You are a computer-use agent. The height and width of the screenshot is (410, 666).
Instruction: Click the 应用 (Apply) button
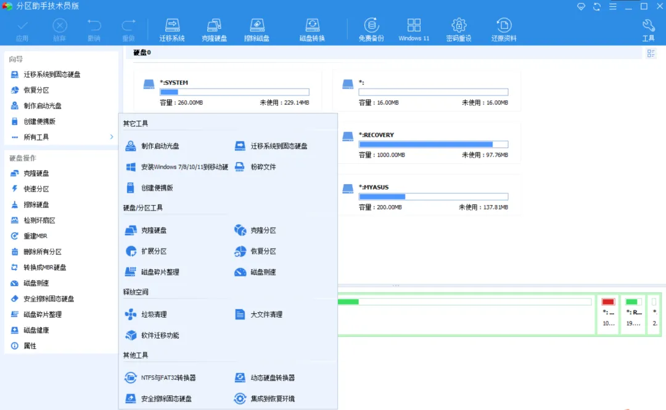(x=23, y=27)
